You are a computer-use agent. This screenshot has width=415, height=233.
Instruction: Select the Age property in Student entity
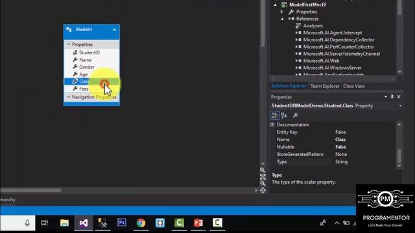pyautogui.click(x=84, y=74)
